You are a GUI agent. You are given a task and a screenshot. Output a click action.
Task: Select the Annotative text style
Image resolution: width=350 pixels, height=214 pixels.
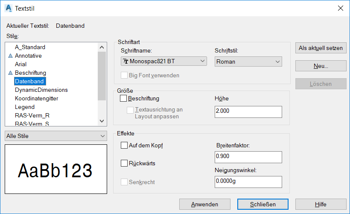[x=28, y=56]
